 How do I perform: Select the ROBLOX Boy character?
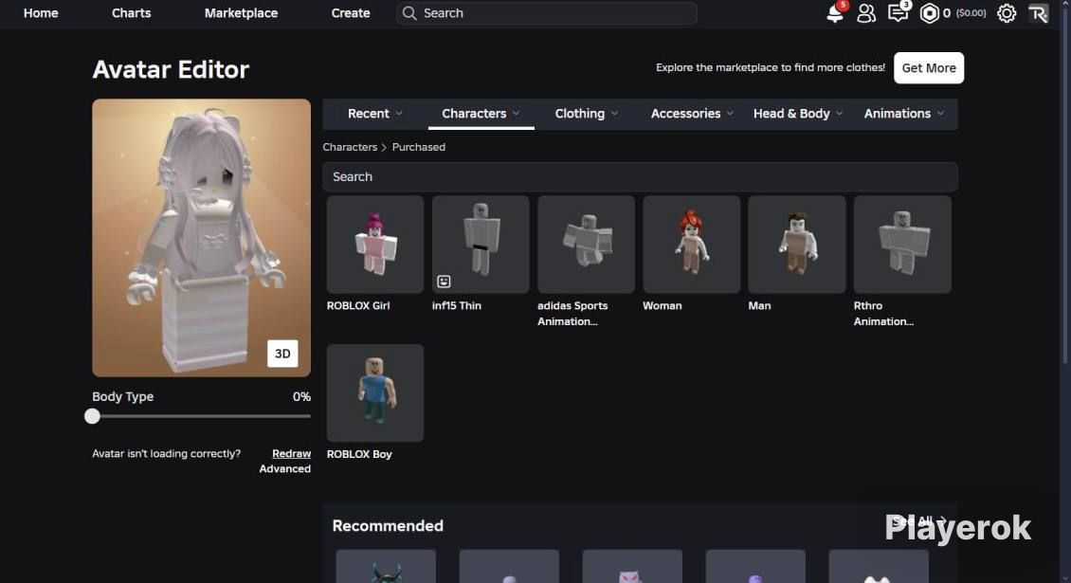coord(375,393)
